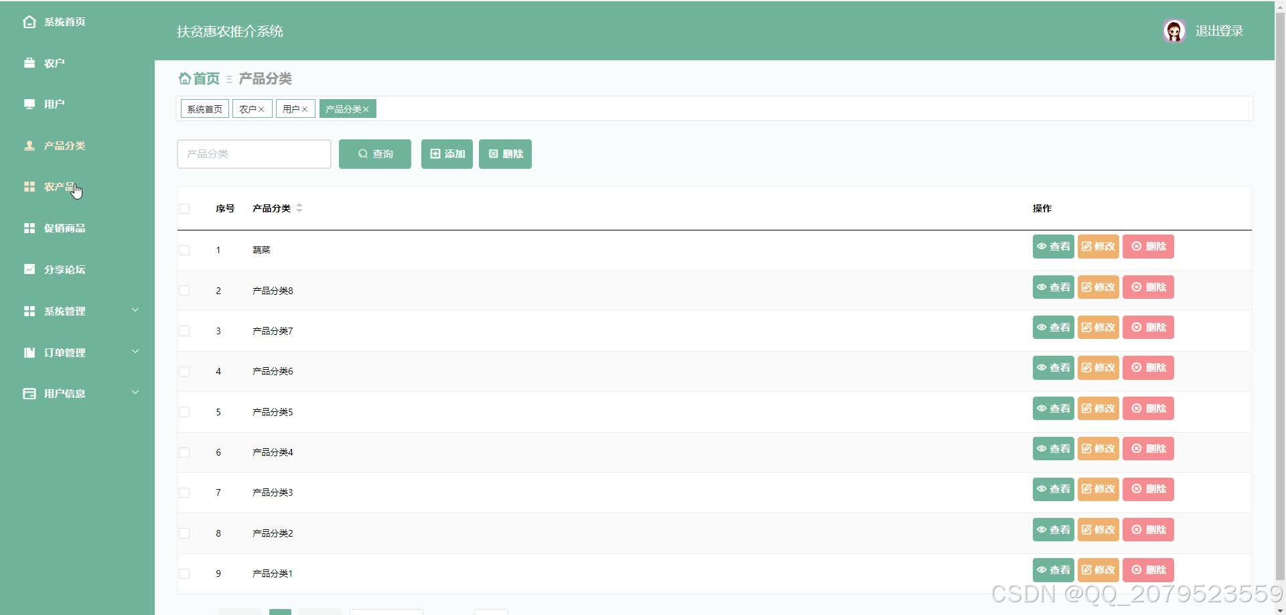Sort by the 产品分类 column arrows
1286x615 pixels.
point(299,208)
